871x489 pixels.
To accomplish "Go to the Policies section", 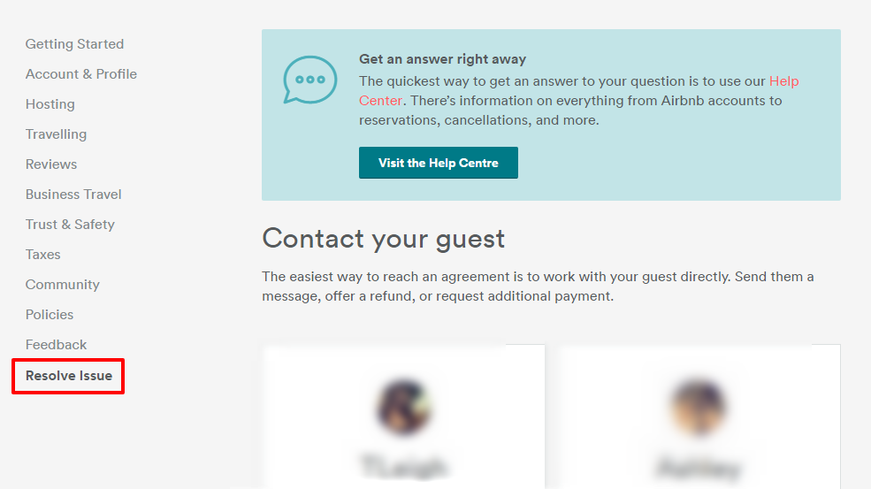I will [50, 315].
